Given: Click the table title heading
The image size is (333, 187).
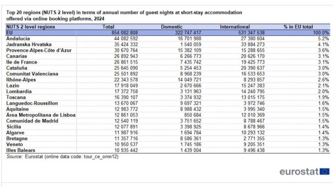Looking at the screenshot, I should [x=124, y=16].
